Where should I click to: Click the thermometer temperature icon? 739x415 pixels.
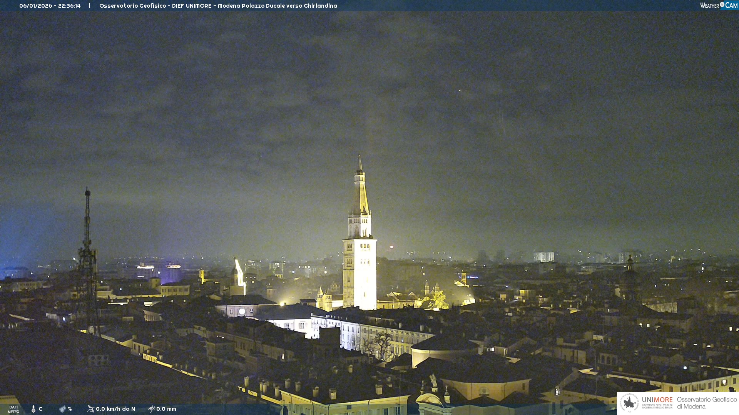pyautogui.click(x=33, y=409)
